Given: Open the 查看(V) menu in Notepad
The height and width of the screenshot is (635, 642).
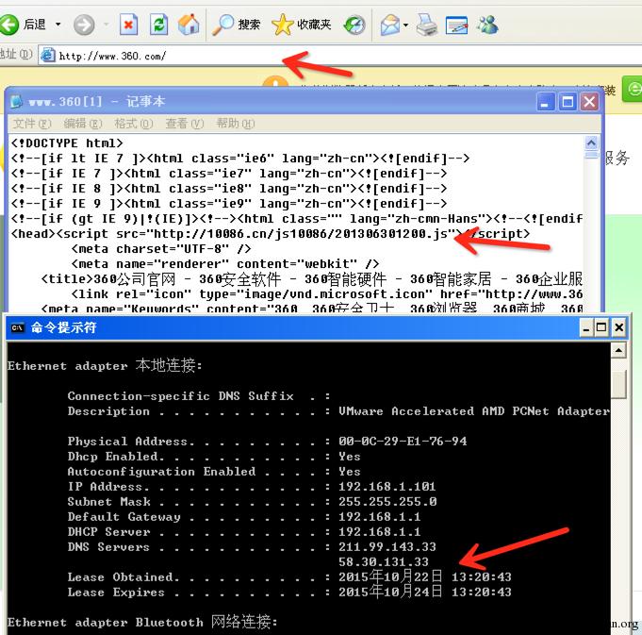Looking at the screenshot, I should (x=185, y=124).
